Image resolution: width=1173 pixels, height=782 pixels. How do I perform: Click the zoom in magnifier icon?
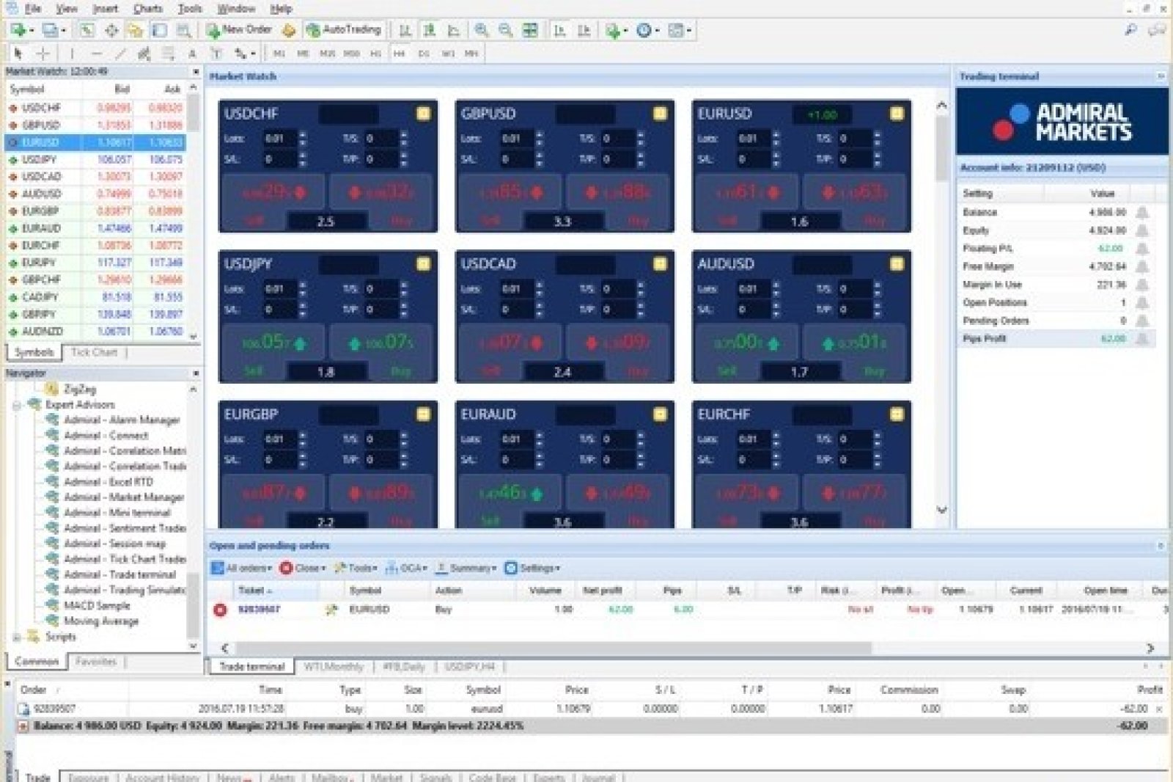point(481,30)
